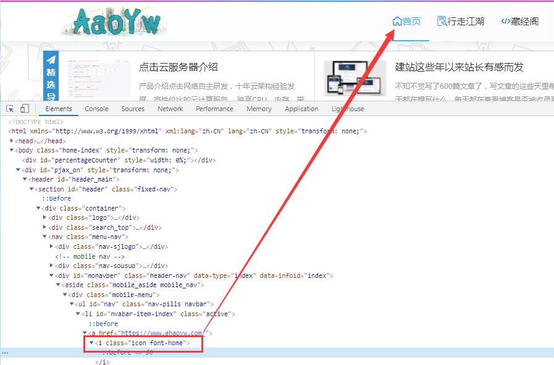Screen dimensions: 554x365
Task: Click the thumbnail of the 建站这些年 article
Action: click(x=355, y=77)
